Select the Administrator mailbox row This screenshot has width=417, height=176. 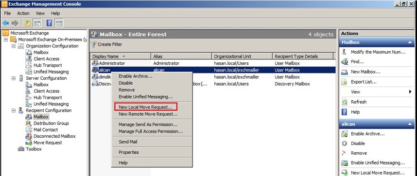coord(213,63)
